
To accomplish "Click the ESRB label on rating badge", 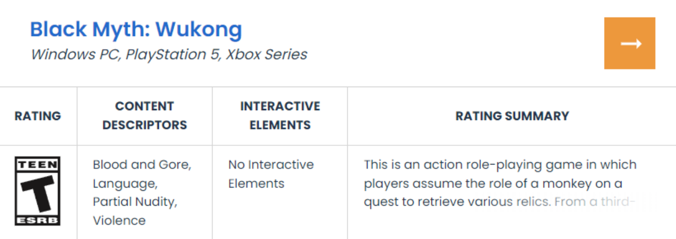I will pyautogui.click(x=38, y=219).
